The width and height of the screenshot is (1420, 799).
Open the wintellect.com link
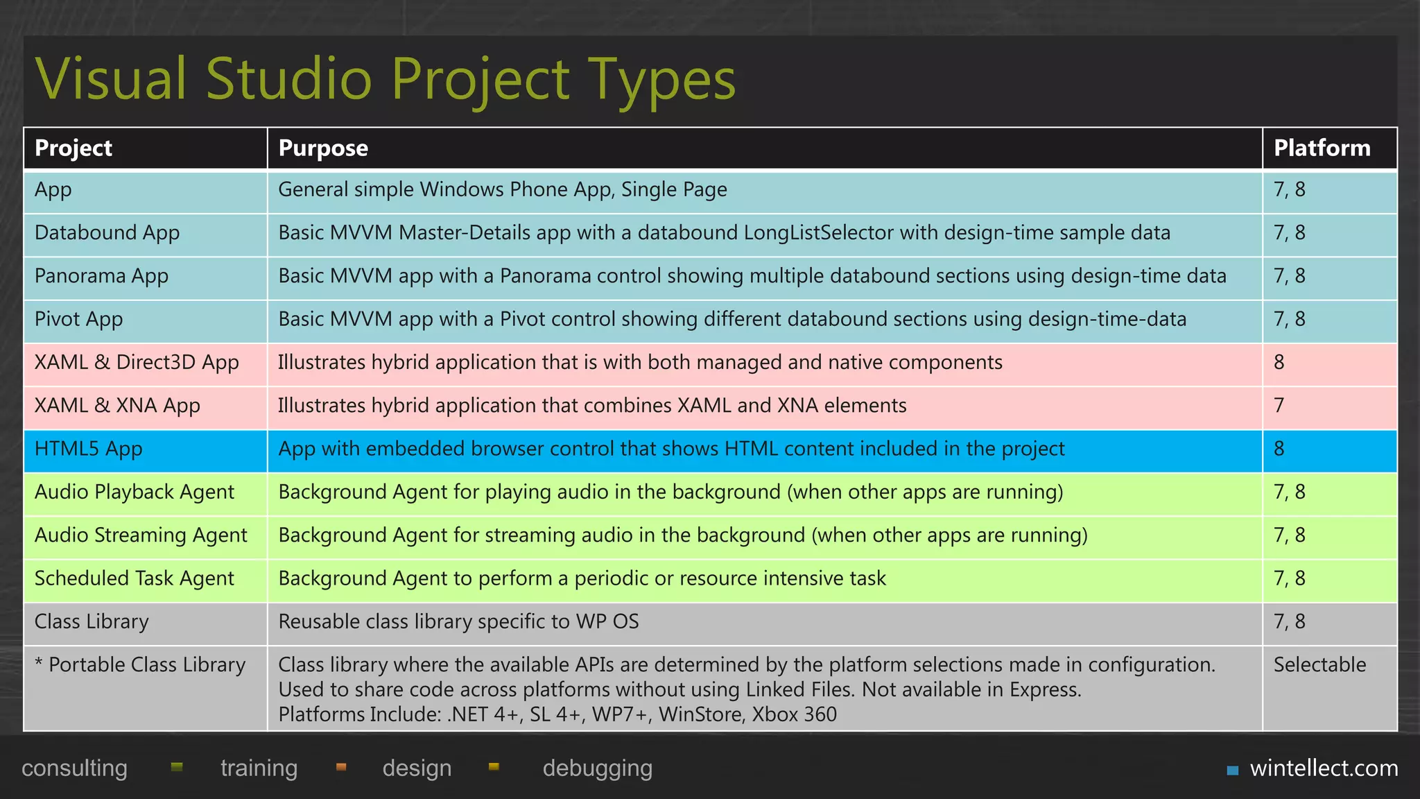[x=1324, y=768]
